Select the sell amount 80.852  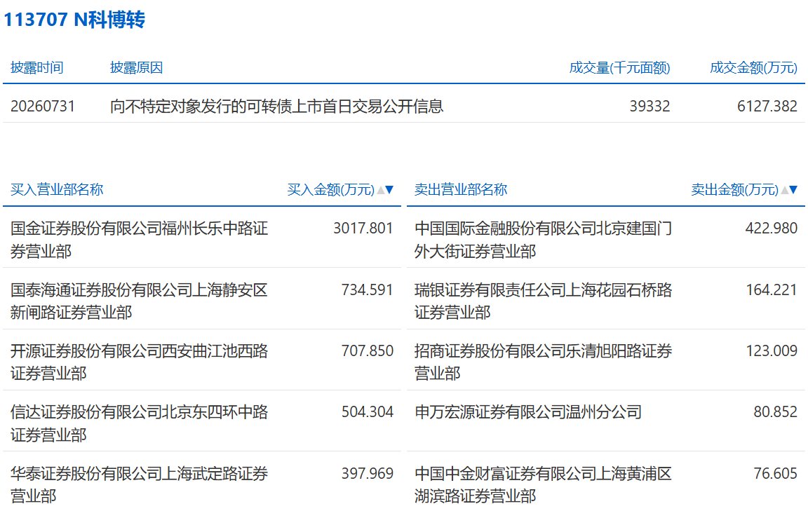pos(776,412)
